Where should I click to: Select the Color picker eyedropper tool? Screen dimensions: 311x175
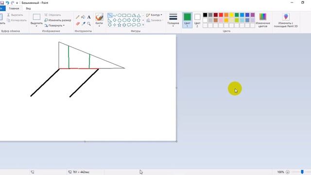83,24
